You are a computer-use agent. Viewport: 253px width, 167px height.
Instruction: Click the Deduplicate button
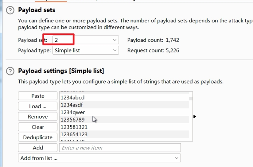[x=38, y=137]
